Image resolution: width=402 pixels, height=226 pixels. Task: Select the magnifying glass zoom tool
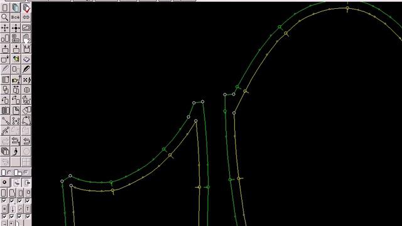(5, 18)
